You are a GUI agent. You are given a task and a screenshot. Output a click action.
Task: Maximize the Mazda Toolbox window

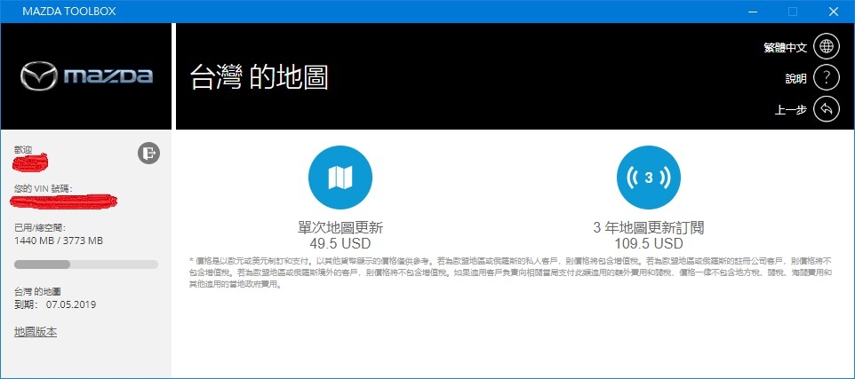(x=793, y=12)
